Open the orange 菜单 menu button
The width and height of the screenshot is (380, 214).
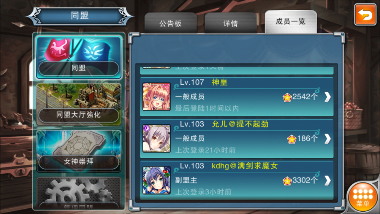(x=363, y=197)
